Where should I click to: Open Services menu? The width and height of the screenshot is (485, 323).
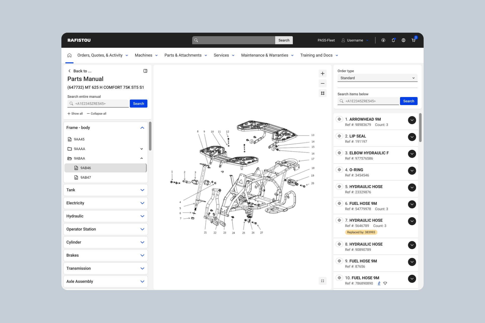[224, 55]
